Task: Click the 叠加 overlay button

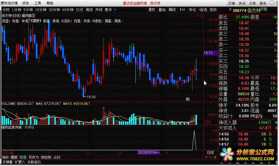Action: coord(162,10)
